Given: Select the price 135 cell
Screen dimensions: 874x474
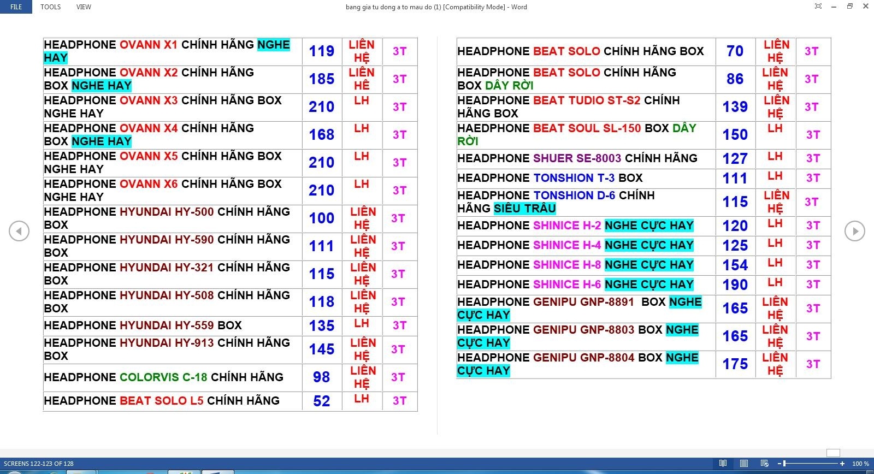Looking at the screenshot, I should pos(322,326).
